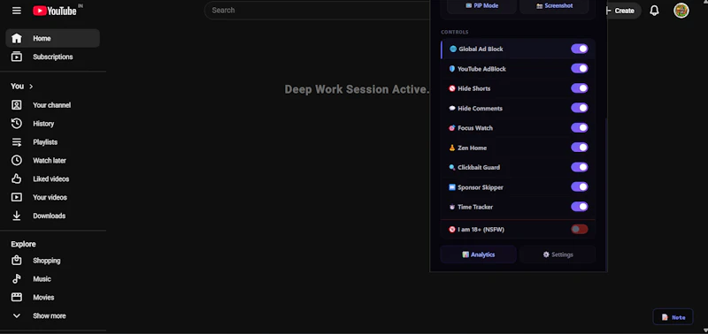The image size is (708, 334).
Task: Open the History text label
Action: pyautogui.click(x=43, y=124)
